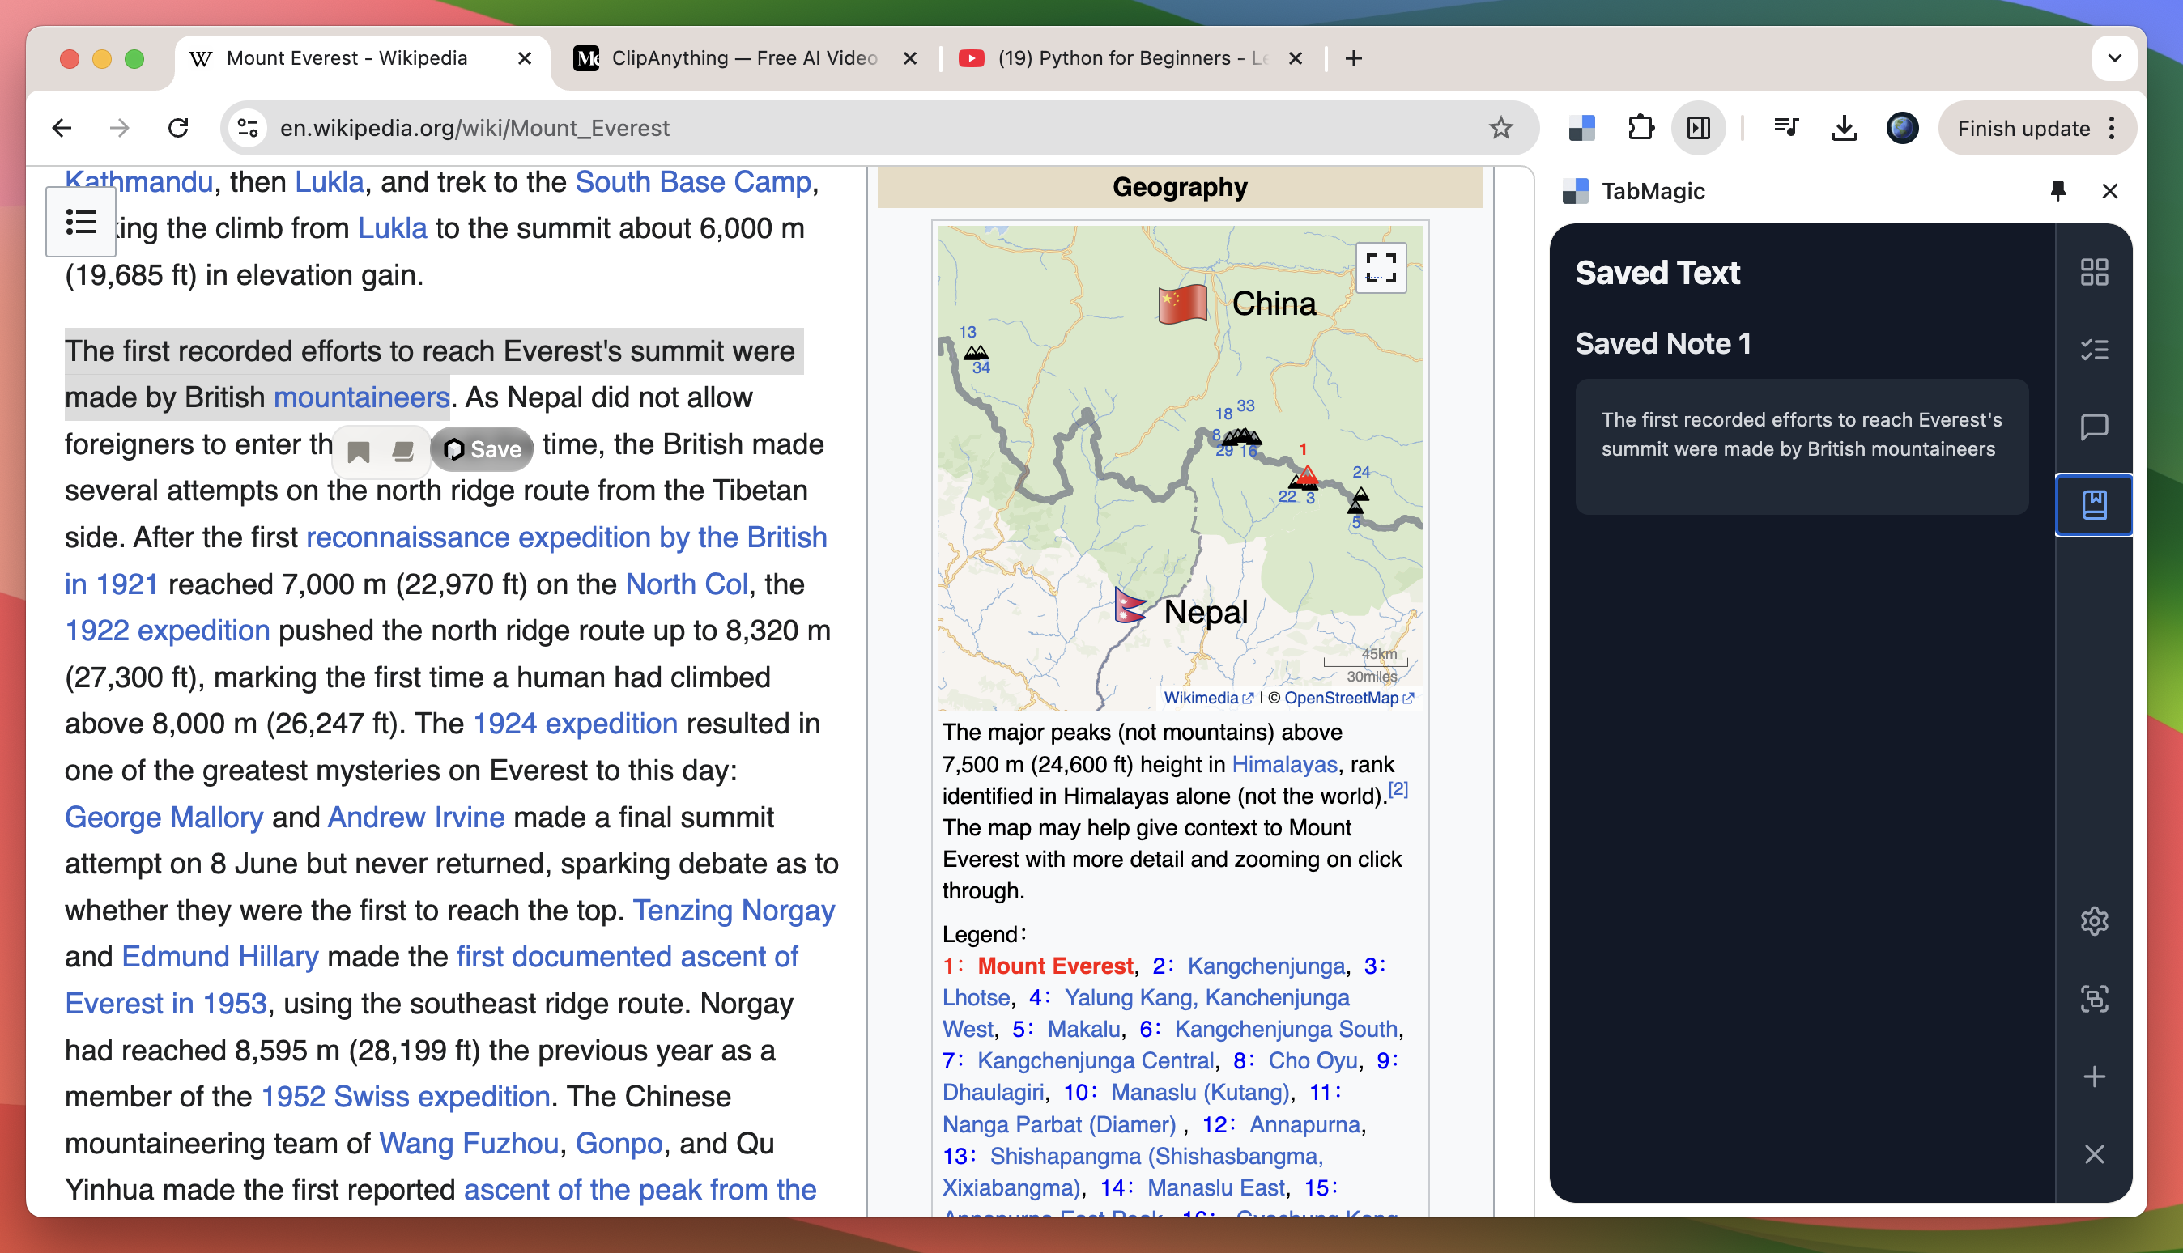Open Chrome three-dot menu beside Finish update

pos(2112,128)
